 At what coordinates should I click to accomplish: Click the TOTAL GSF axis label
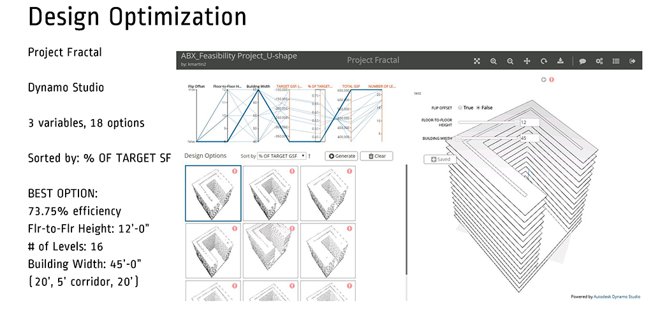click(x=351, y=87)
